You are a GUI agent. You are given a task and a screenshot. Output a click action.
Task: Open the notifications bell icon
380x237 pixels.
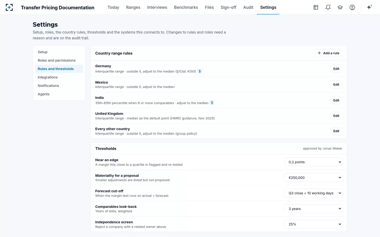click(328, 7)
